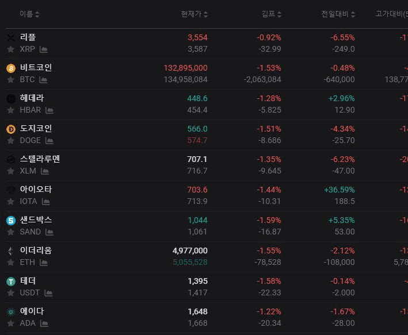Open the 에이다 coin name
Image resolution: width=408 pixels, height=335 pixels.
point(32,311)
